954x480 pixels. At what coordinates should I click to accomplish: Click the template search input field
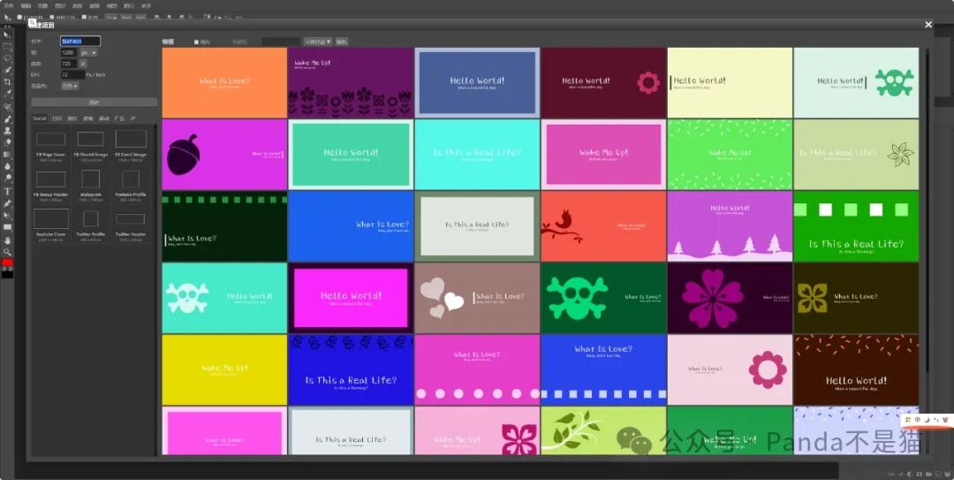click(281, 42)
